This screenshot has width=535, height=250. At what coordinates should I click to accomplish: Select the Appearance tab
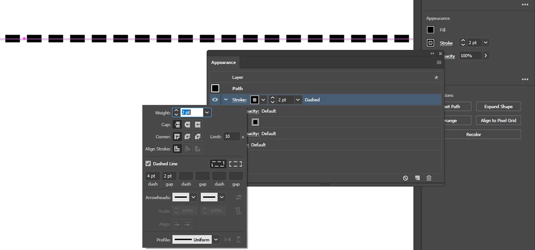click(x=223, y=63)
